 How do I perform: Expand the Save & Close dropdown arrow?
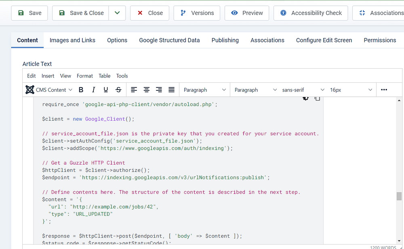[117, 13]
